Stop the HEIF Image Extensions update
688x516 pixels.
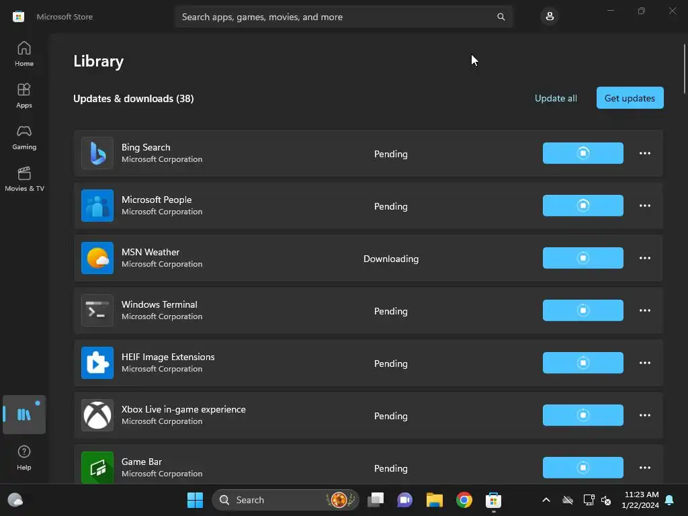point(583,363)
